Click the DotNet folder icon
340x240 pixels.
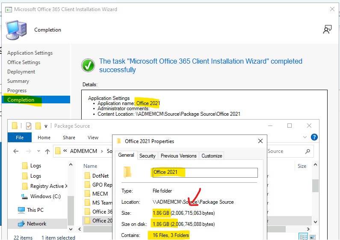[x=87, y=176]
